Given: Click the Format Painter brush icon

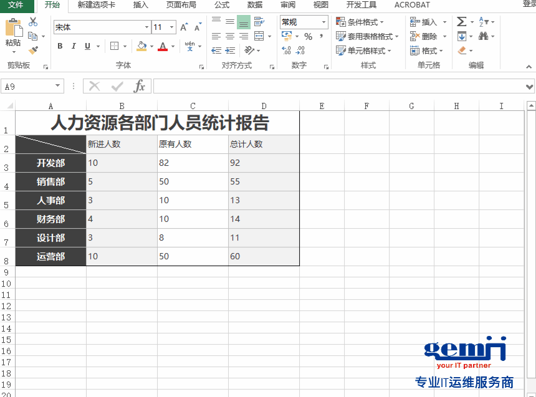Looking at the screenshot, I should (x=34, y=49).
